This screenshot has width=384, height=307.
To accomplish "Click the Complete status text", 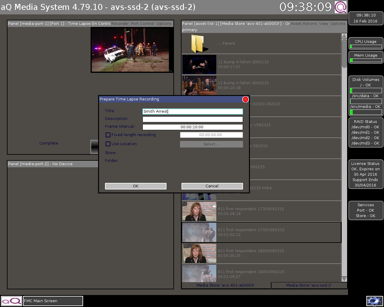I will pyautogui.click(x=49, y=143).
